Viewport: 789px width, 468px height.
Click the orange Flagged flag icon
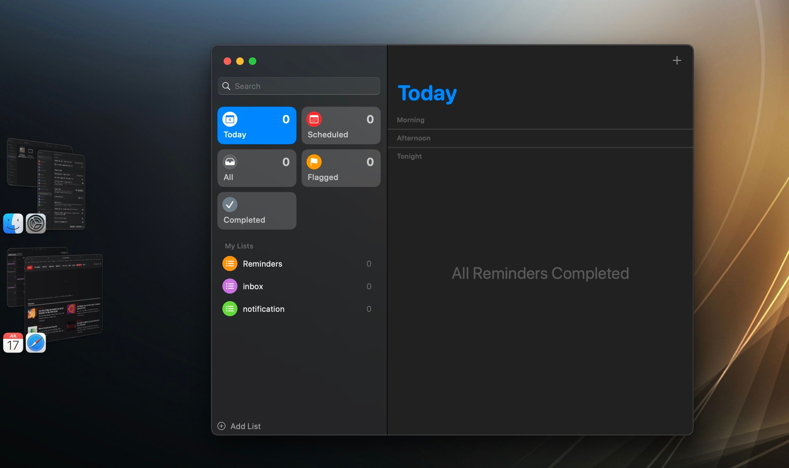(313, 162)
